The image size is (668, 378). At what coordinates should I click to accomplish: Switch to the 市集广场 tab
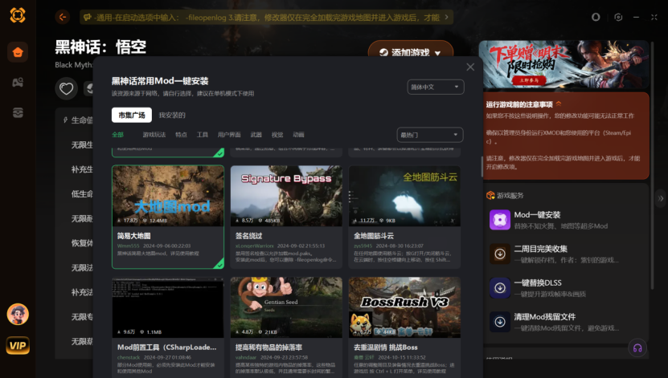pos(132,115)
